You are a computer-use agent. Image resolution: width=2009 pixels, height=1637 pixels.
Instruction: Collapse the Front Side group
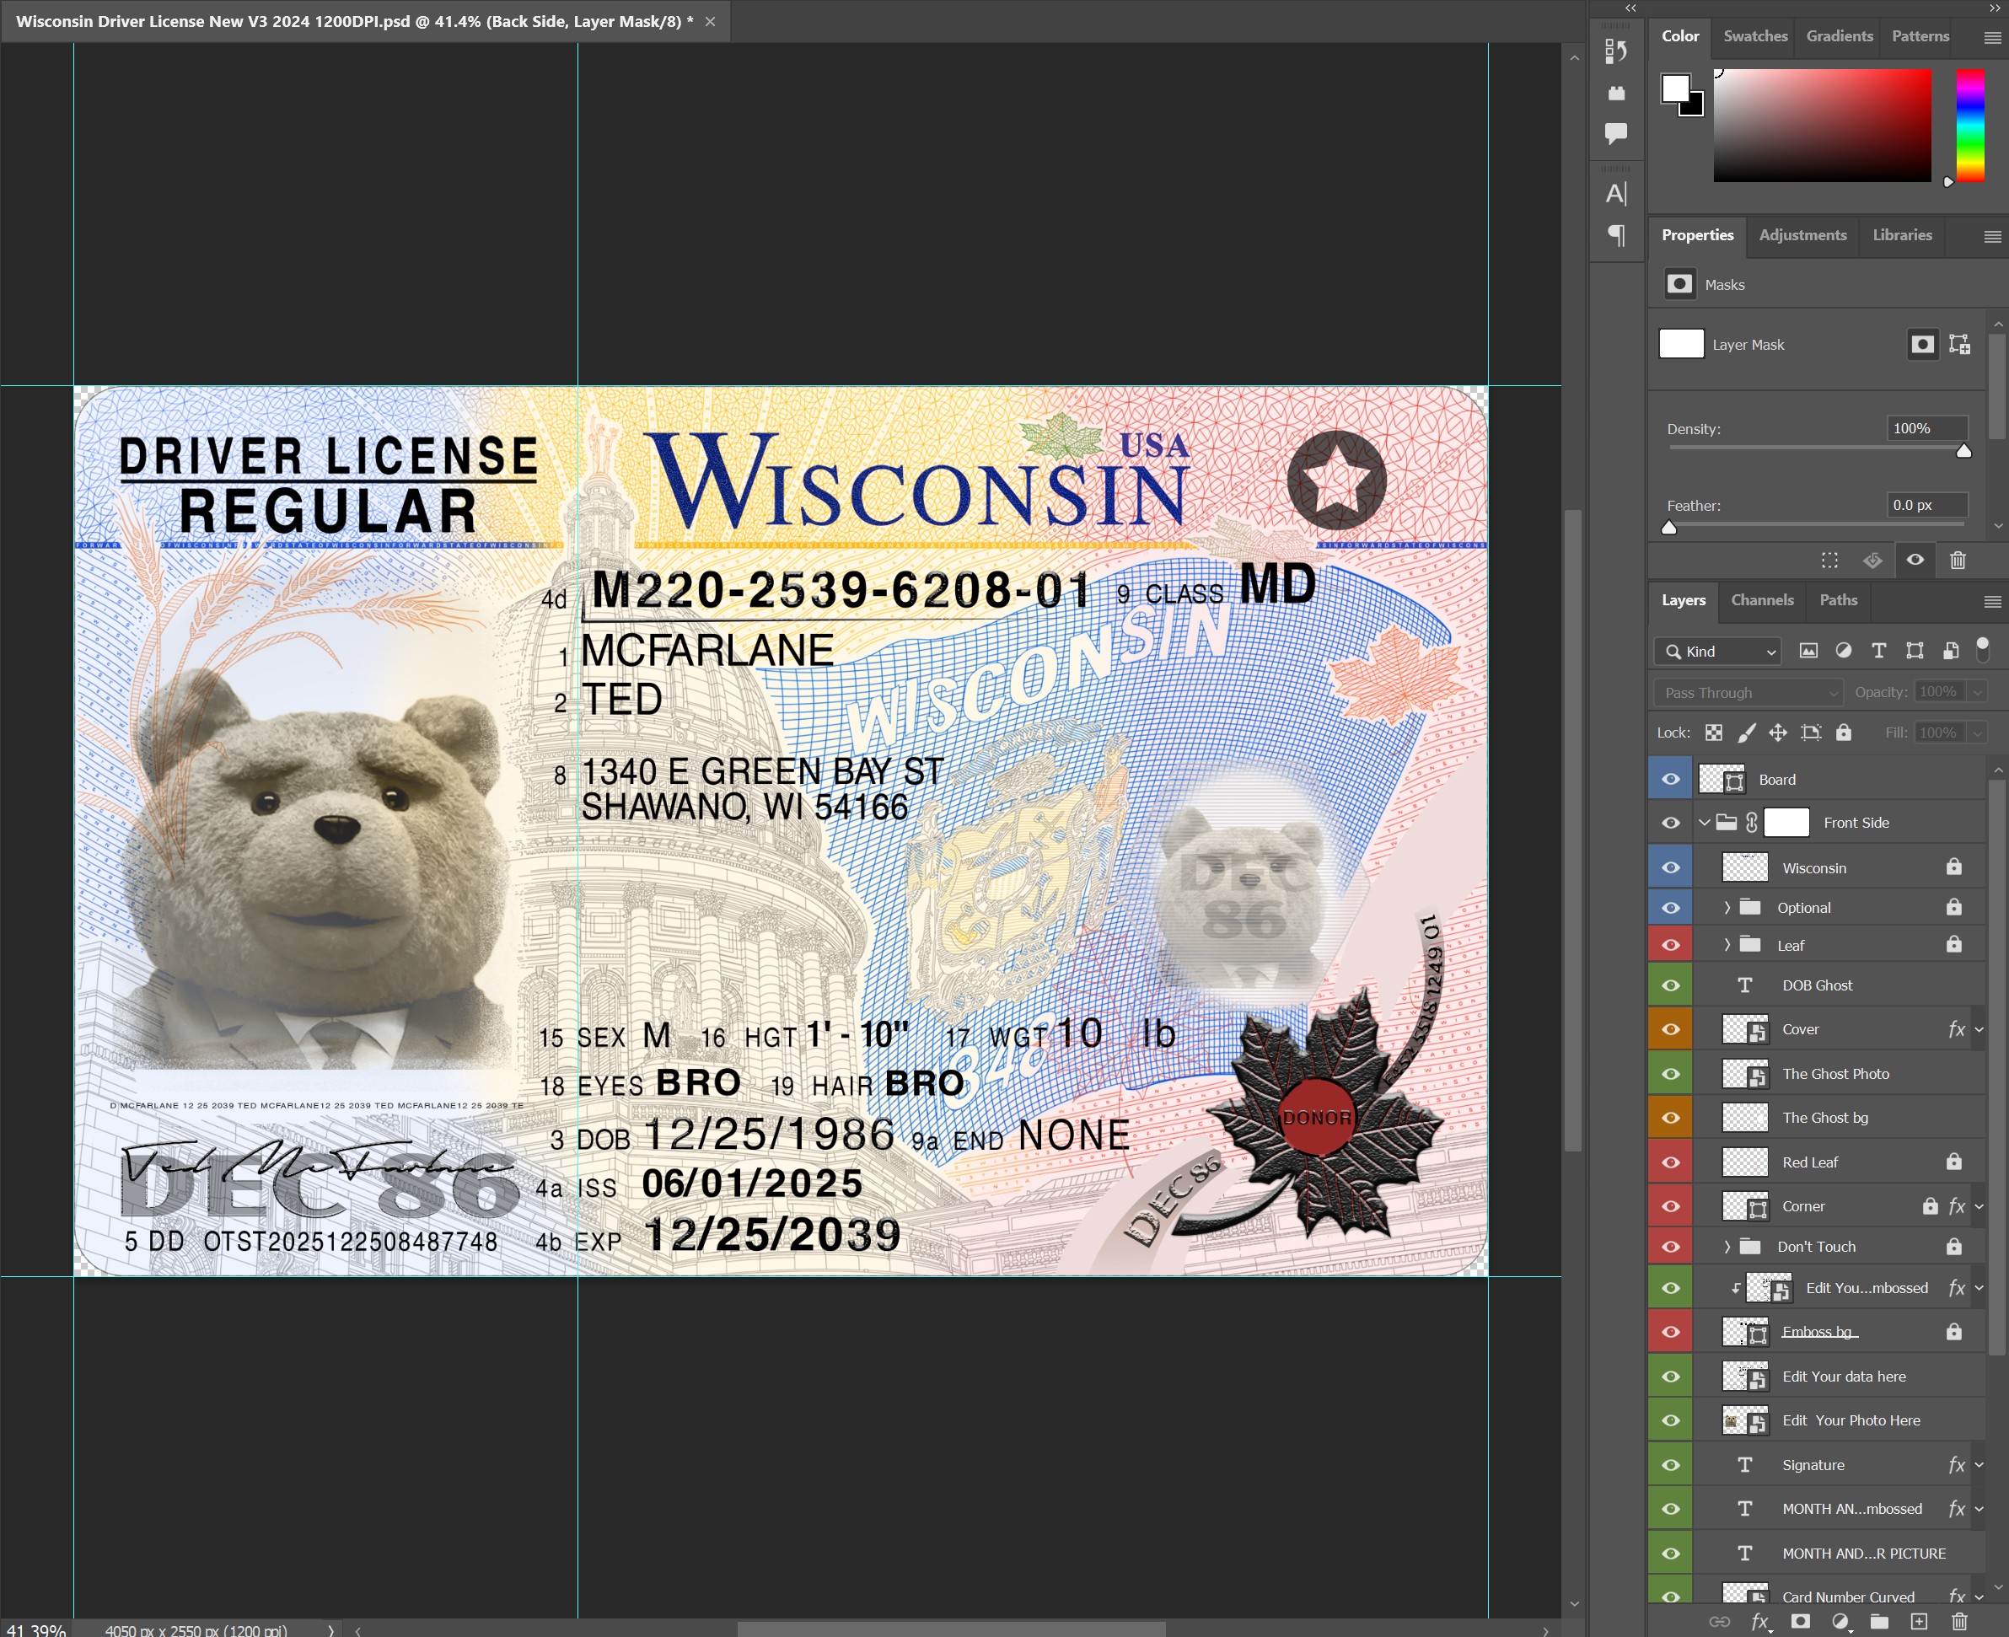tap(1705, 822)
